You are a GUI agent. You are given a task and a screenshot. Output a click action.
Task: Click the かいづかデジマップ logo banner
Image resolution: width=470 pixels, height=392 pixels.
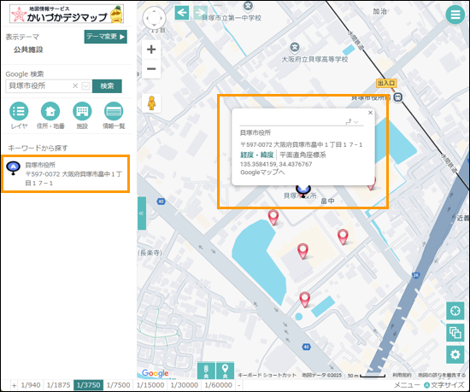coord(67,14)
